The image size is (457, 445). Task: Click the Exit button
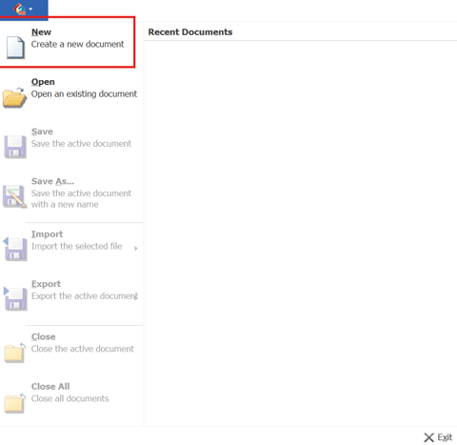438,437
